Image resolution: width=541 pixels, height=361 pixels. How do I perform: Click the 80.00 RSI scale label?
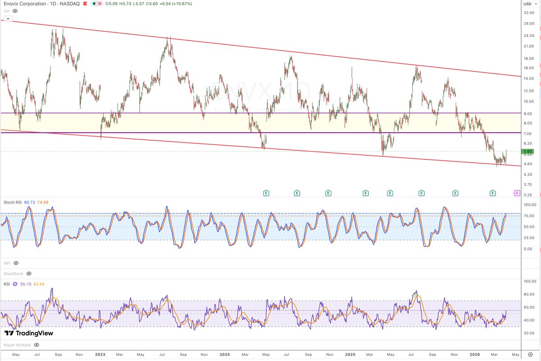(x=529, y=294)
